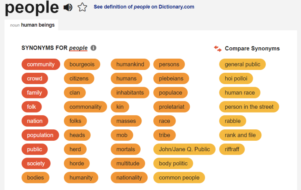Viewport: 301px width, 190px height.
Task: Click the info icon beside synonyms heading
Action: click(x=93, y=48)
